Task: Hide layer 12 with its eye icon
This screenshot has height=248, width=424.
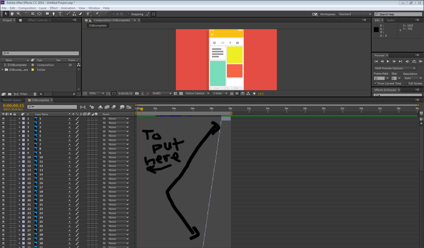Action: click(x=3, y=166)
